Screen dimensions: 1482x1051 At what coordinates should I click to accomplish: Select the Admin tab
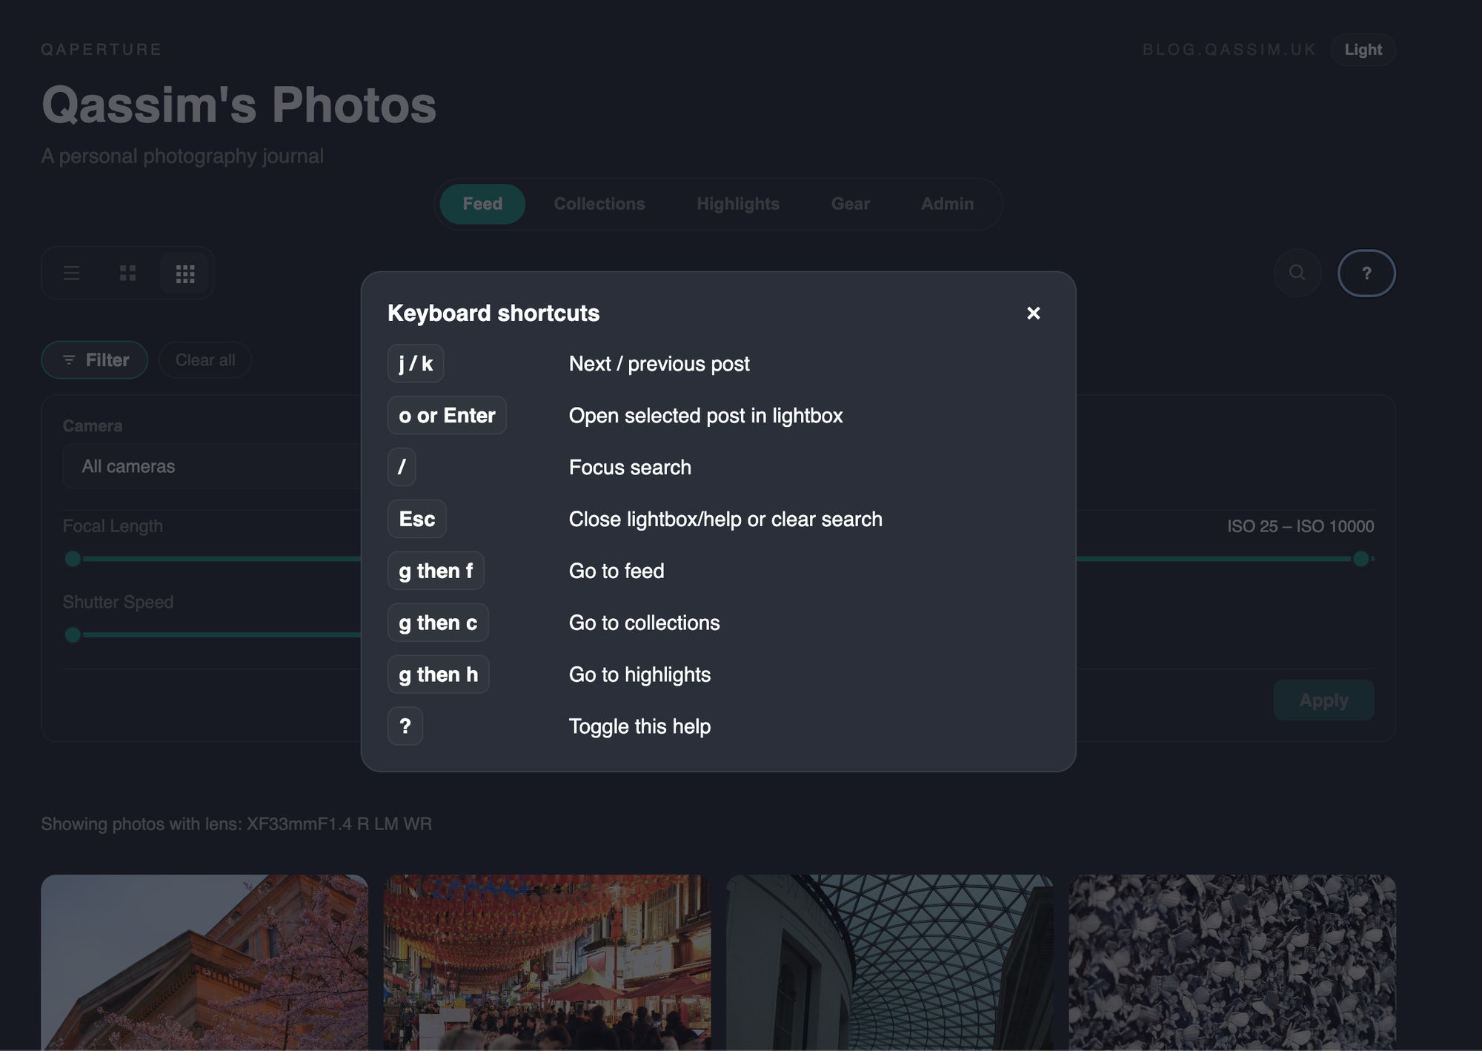point(947,204)
